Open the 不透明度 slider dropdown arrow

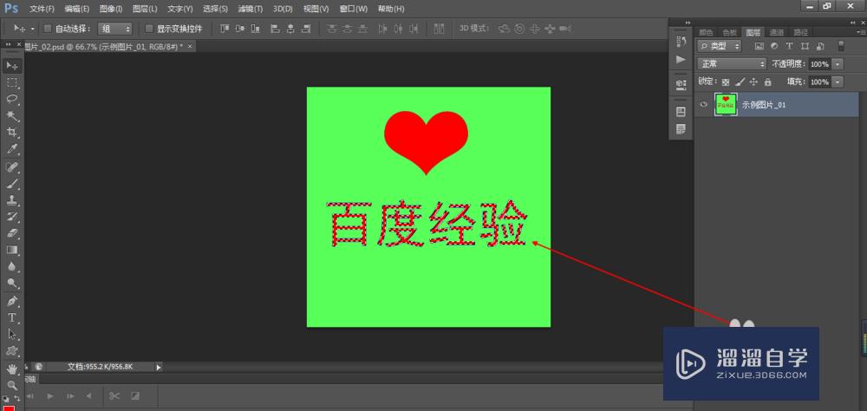click(838, 64)
